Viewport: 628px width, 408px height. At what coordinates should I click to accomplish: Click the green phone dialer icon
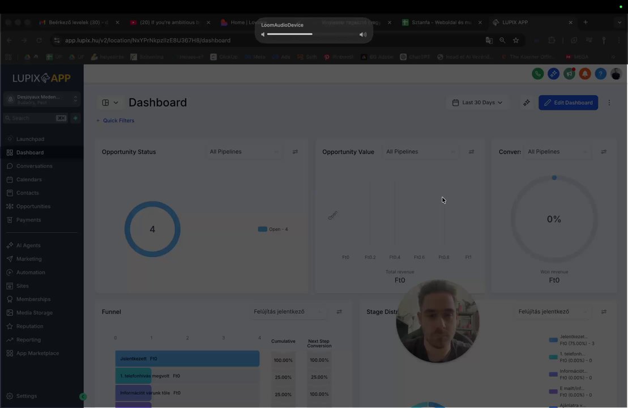pyautogui.click(x=537, y=74)
